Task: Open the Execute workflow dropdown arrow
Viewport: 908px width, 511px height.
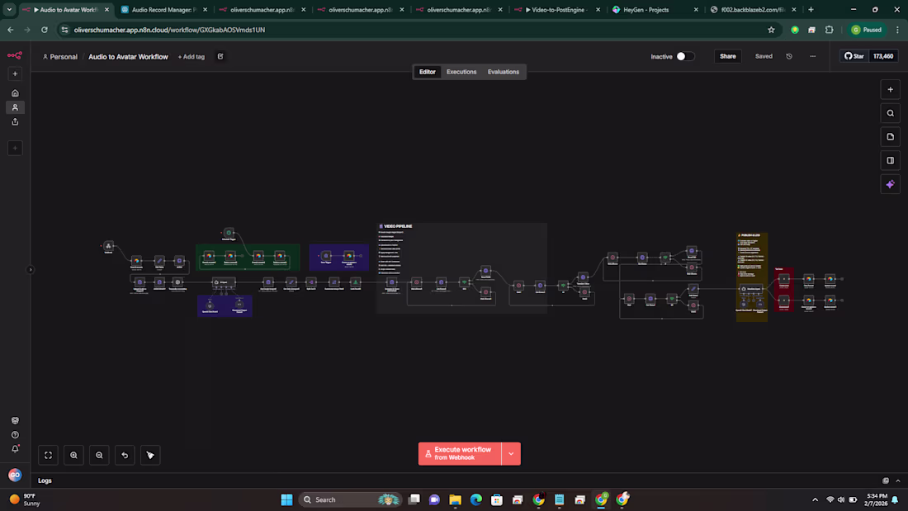Action: (x=511, y=454)
